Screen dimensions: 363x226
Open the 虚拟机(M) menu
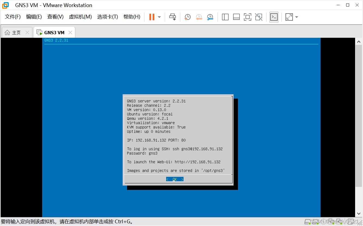(x=80, y=17)
